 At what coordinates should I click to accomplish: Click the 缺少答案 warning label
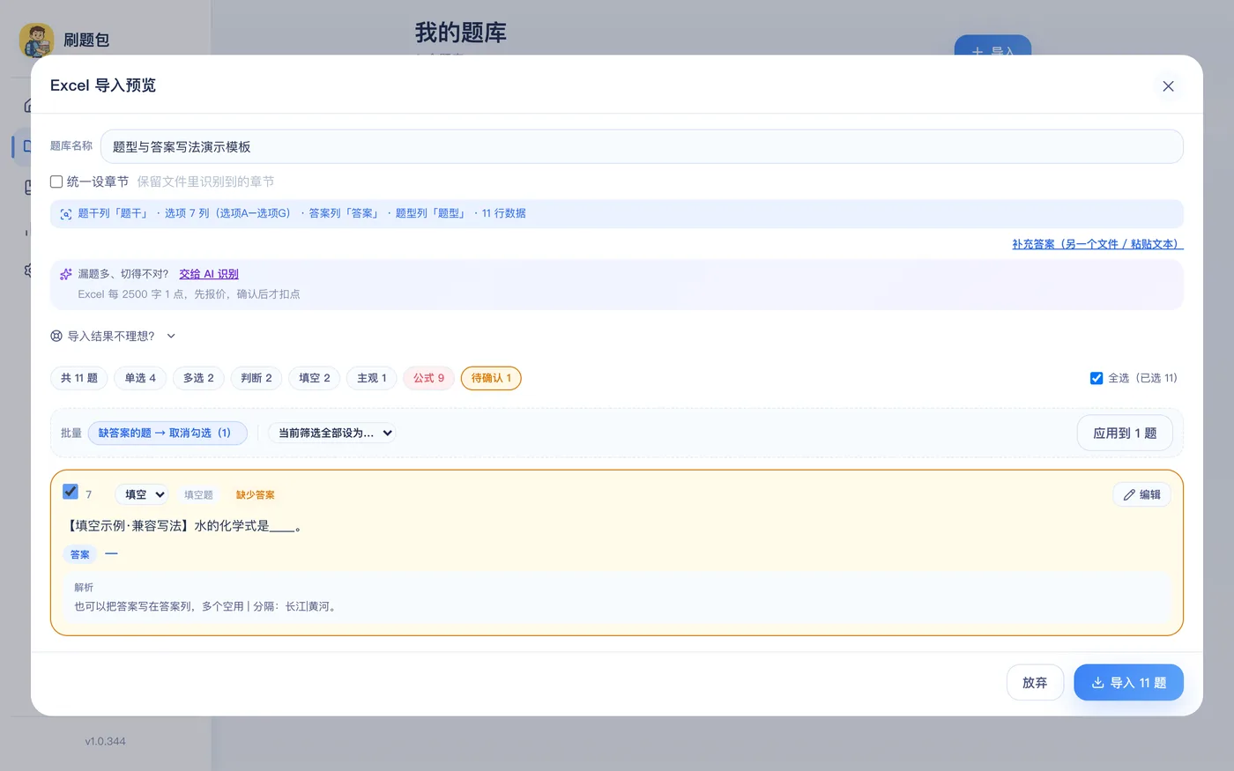[256, 495]
